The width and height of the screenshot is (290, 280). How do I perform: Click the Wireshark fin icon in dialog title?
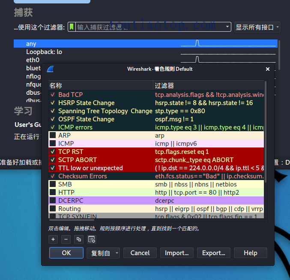click(50, 69)
